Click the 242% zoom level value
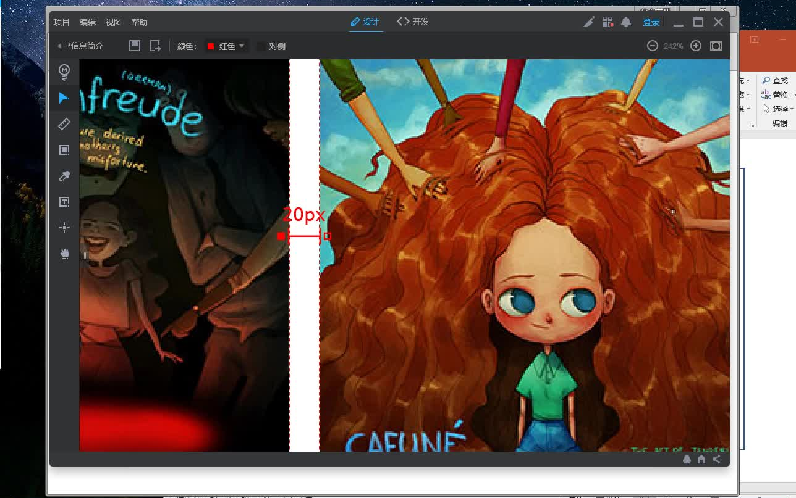The height and width of the screenshot is (498, 796). [x=674, y=46]
